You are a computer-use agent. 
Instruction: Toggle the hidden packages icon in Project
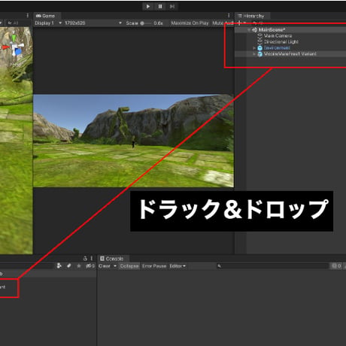[x=90, y=266]
